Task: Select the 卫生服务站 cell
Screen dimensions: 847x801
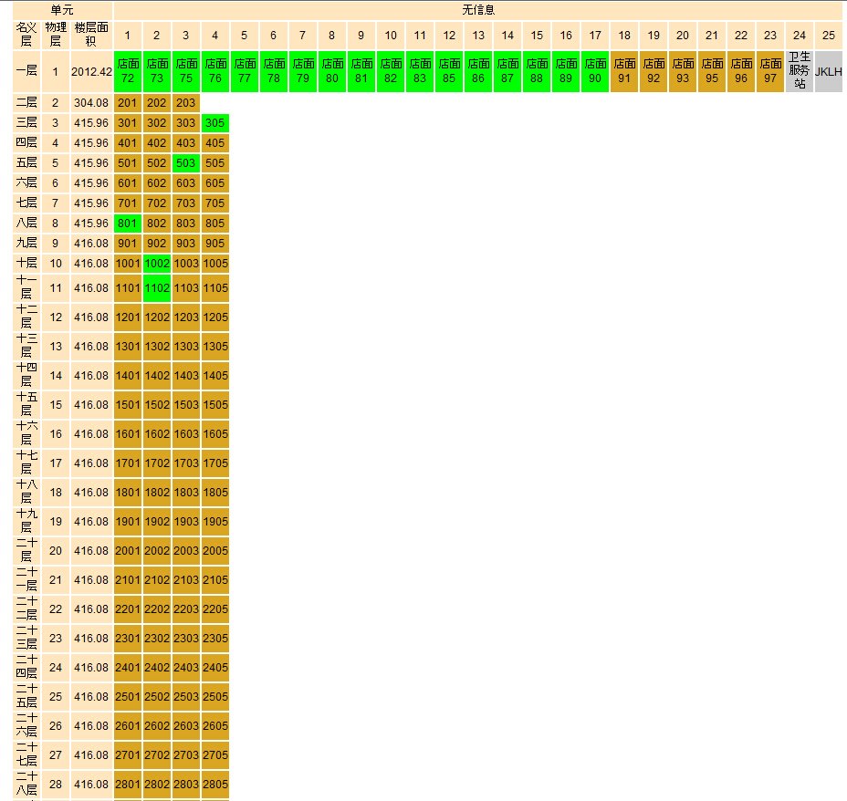Action: tap(799, 71)
